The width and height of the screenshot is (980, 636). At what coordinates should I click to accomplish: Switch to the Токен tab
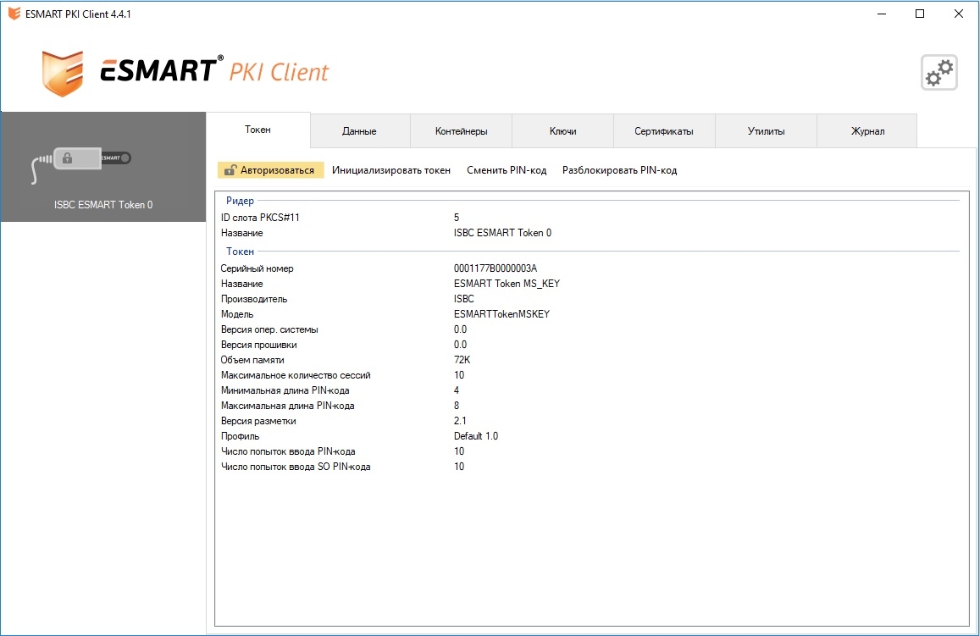pyautogui.click(x=257, y=130)
